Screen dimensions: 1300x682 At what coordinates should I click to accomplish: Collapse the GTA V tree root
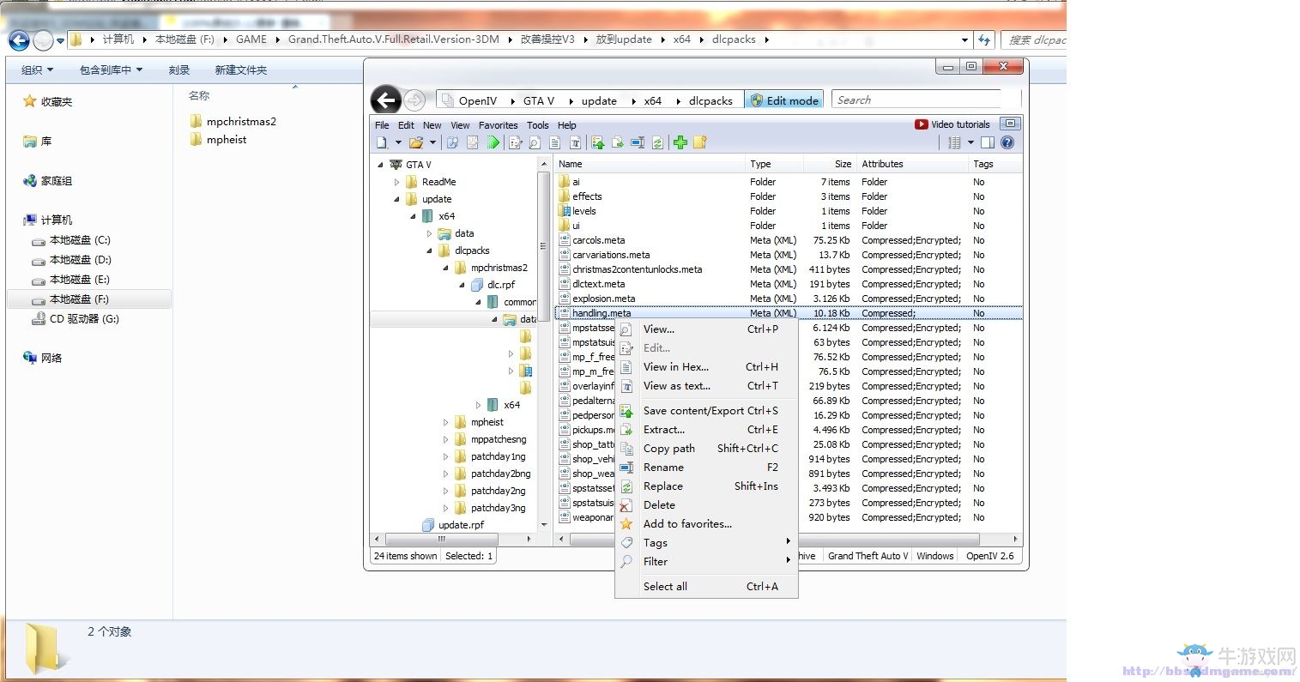380,165
